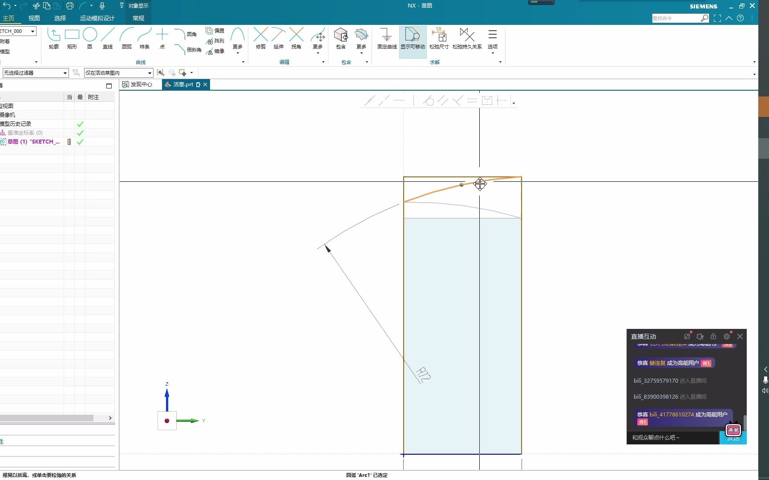Open the 松弛持久关系 relax persistent relations tool
This screenshot has width=769, height=480.
(467, 38)
